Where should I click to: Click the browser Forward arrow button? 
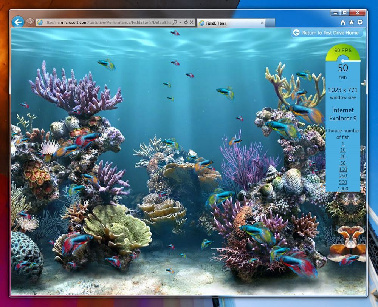point(30,22)
